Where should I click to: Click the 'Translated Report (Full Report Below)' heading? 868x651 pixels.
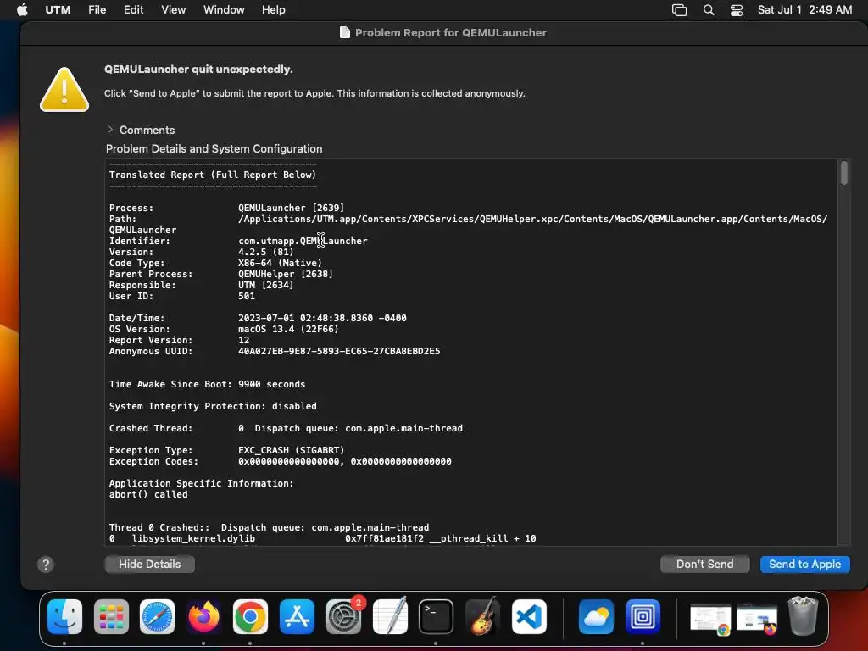[213, 175]
